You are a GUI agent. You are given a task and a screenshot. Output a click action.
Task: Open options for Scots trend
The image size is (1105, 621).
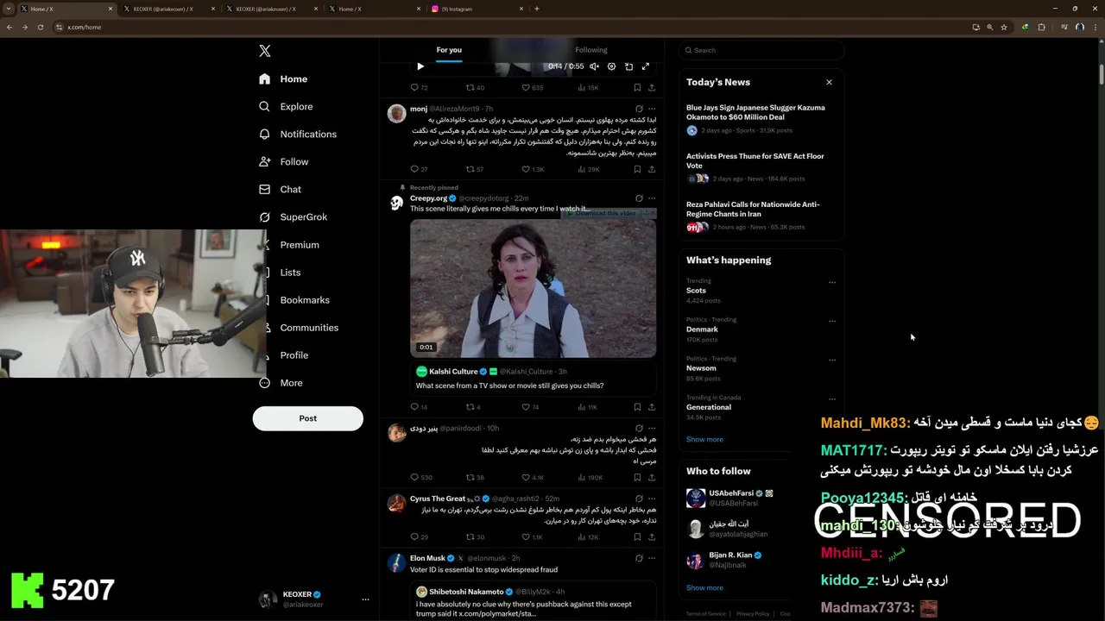pos(832,282)
